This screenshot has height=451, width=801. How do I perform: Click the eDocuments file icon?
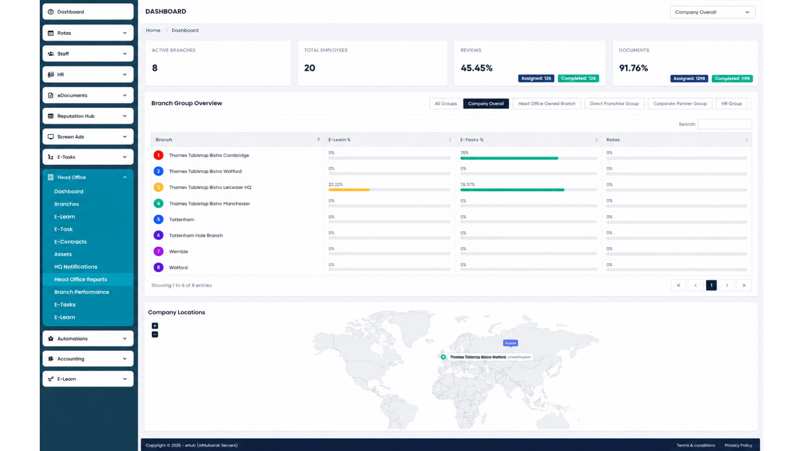tap(51, 95)
